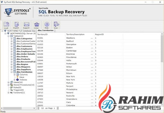Image resolution: width=164 pixels, height=113 pixels.
Task: Click the Keys key icon
Action: [17, 77]
